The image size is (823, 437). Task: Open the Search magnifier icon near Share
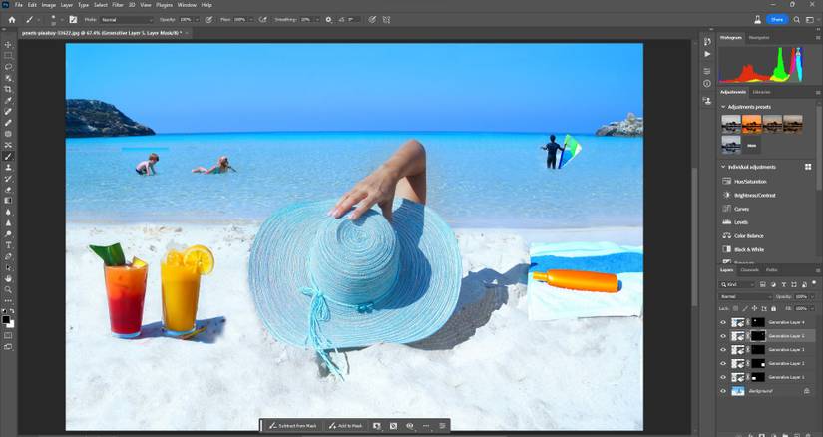[797, 19]
